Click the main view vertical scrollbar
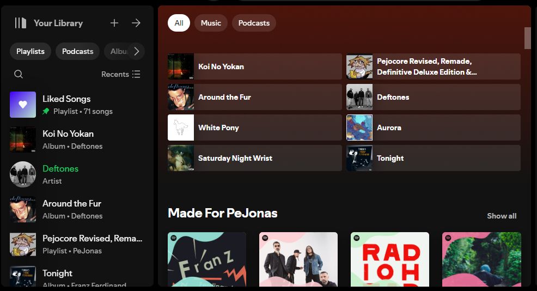Screen dimensions: 537x291 [527, 38]
